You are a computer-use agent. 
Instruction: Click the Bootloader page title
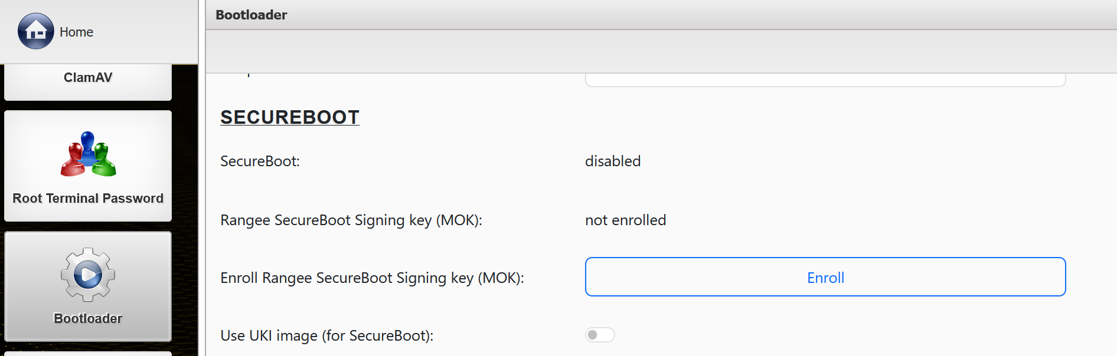pyautogui.click(x=251, y=15)
